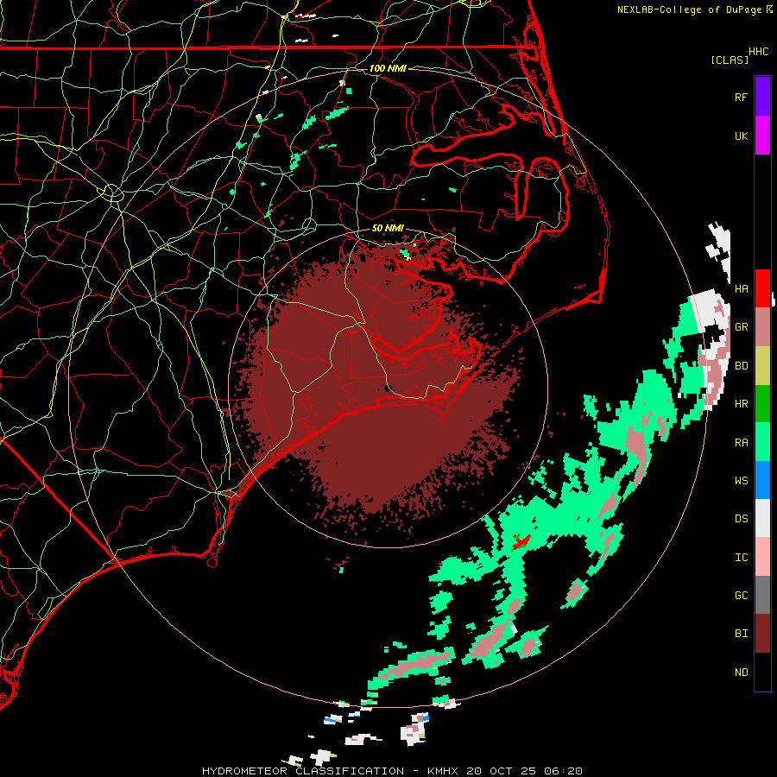Click the DS white legend swatch
Image resolution: width=777 pixels, height=777 pixels.
click(762, 518)
